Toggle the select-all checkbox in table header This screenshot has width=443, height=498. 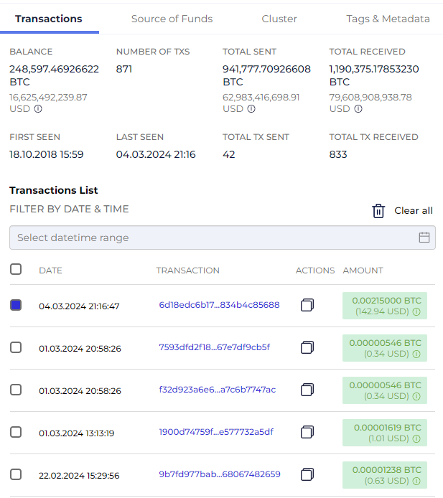coord(16,269)
